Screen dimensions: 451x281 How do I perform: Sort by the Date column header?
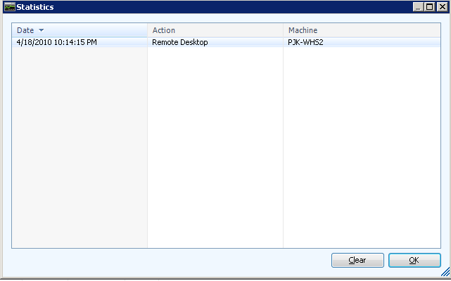(25, 30)
